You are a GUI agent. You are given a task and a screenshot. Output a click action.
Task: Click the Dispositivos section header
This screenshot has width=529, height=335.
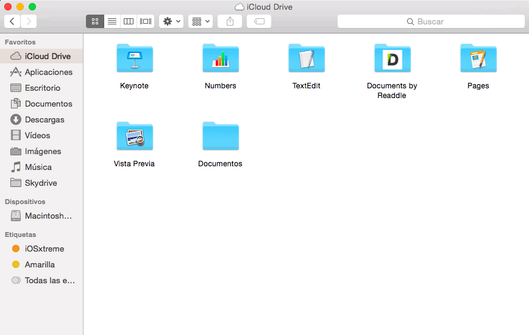[x=25, y=202]
